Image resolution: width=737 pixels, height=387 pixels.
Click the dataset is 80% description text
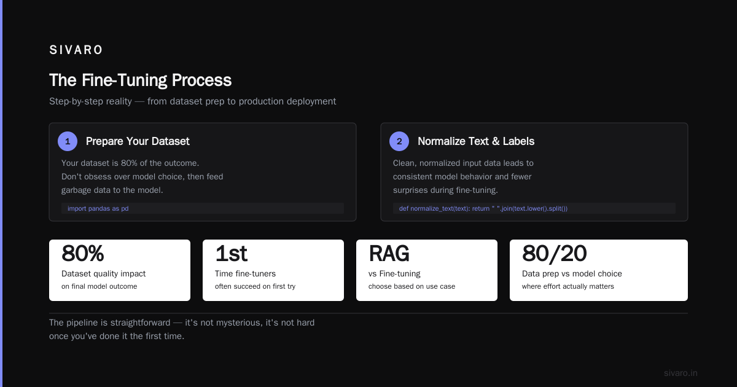click(x=142, y=176)
